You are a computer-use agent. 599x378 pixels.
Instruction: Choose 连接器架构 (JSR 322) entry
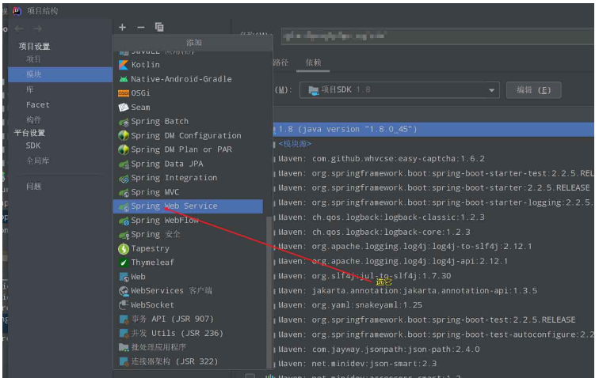[188, 361]
